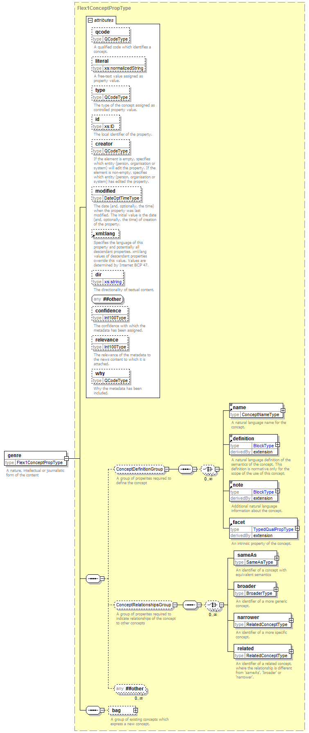Expand the narrower element plus icon
309x733 pixels.
pos(291,620)
